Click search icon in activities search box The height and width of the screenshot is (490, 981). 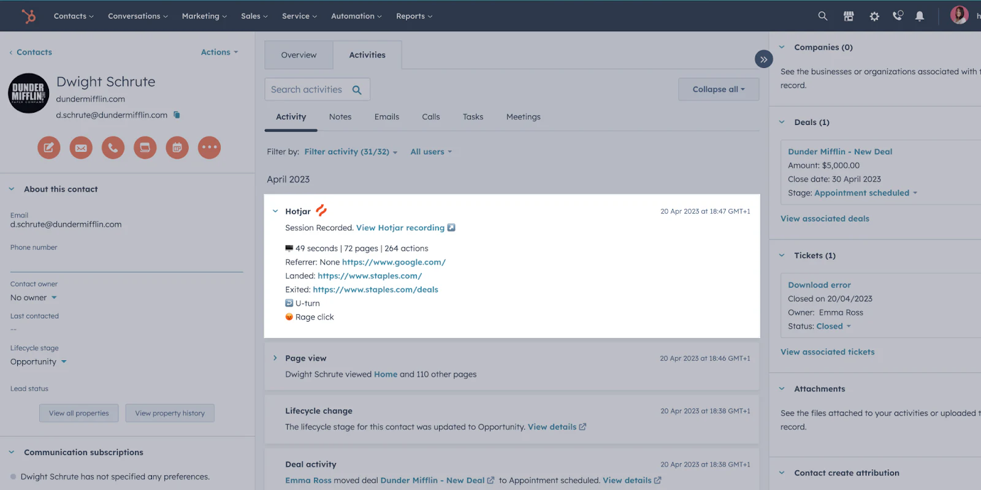coord(357,90)
